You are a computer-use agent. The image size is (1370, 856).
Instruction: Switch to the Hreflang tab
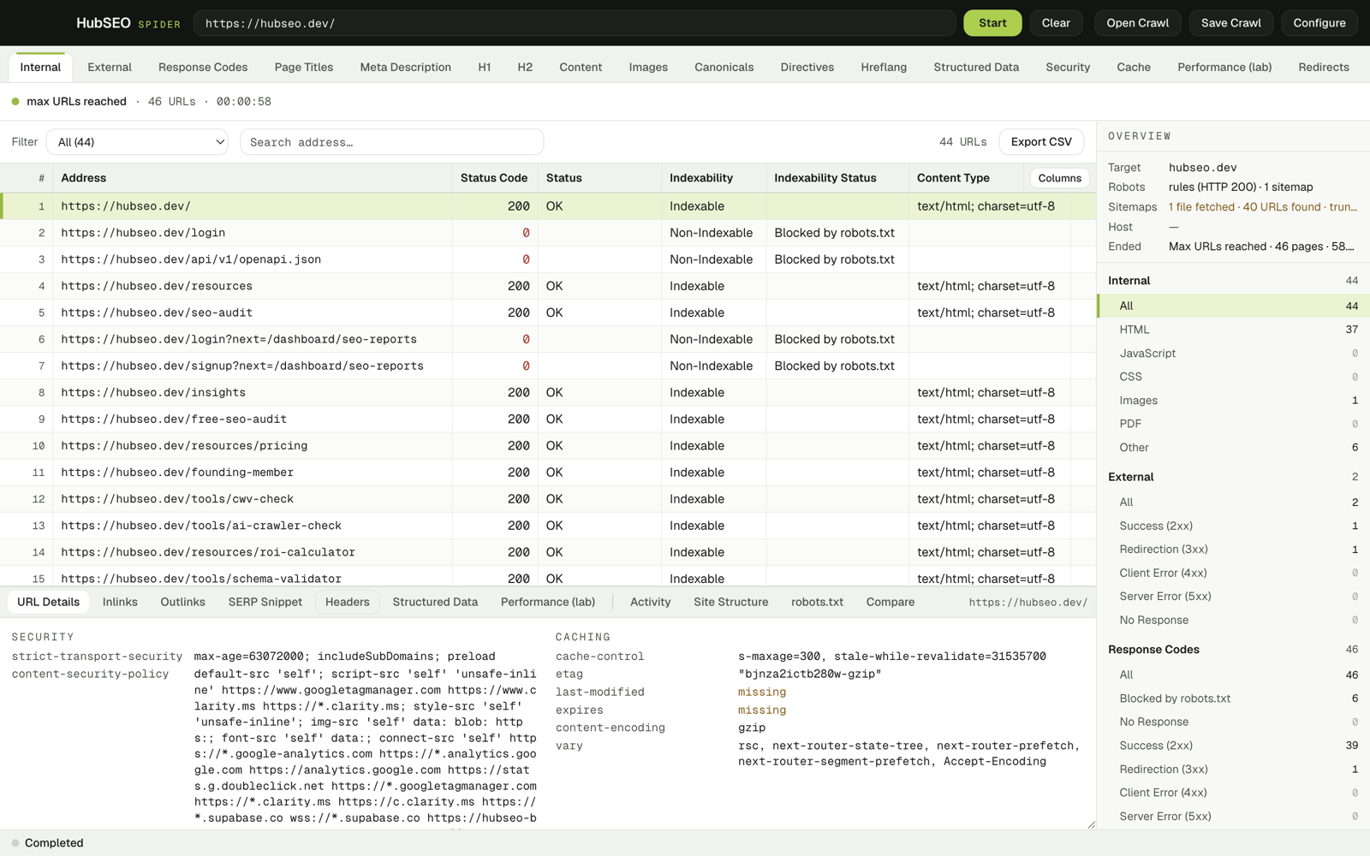[884, 67]
